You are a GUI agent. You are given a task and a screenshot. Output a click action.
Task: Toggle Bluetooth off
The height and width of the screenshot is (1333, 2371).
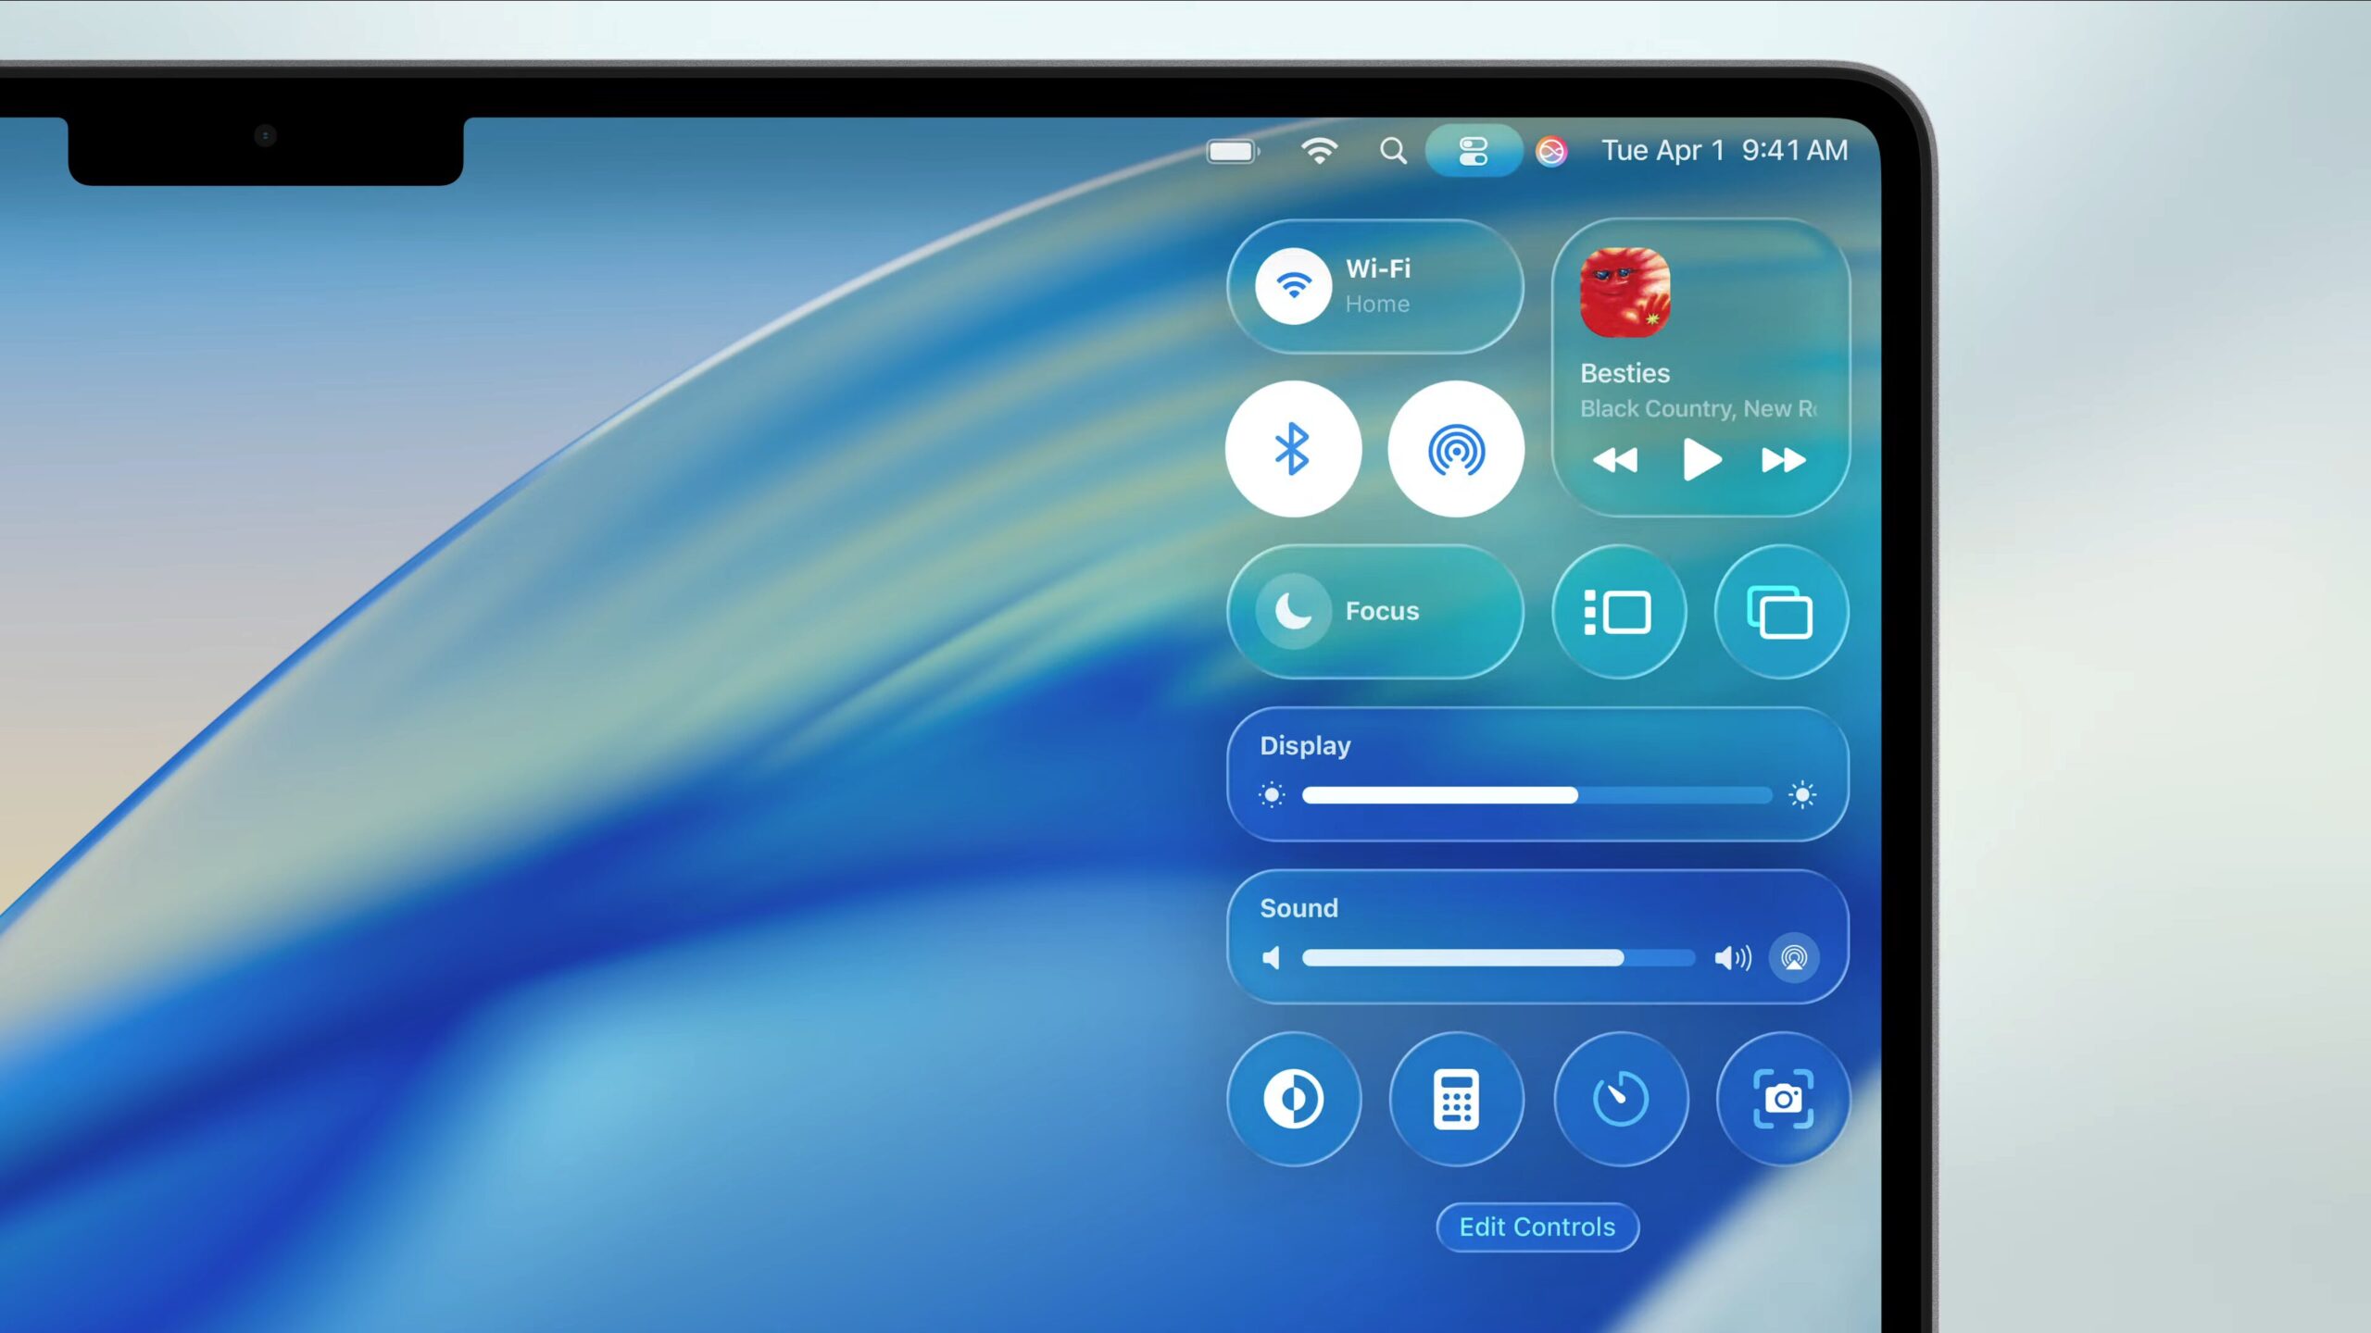pos(1293,449)
